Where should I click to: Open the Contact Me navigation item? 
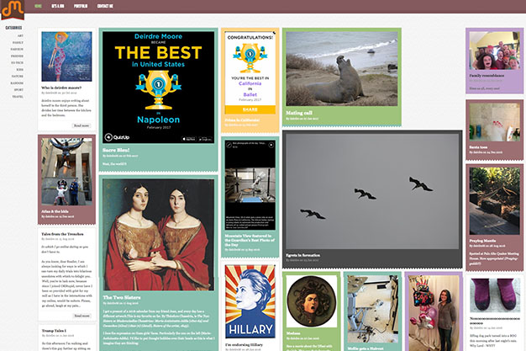click(105, 6)
